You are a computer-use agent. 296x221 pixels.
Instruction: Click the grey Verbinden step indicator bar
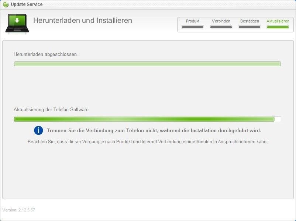click(x=221, y=27)
